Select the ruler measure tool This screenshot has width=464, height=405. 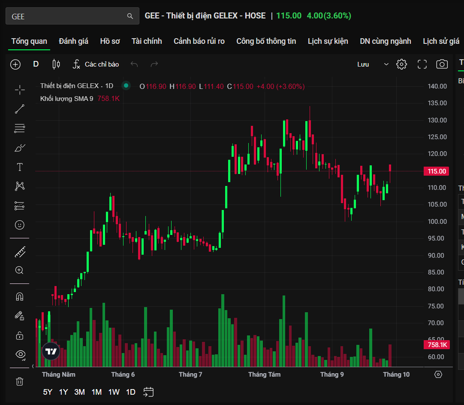20,252
